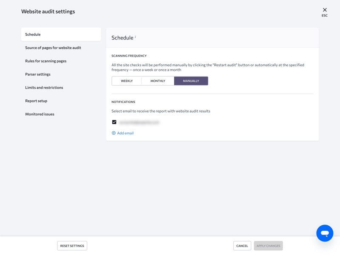This screenshot has width=340, height=255.
Task: Open the Schedule settings section
Action: pos(61,34)
